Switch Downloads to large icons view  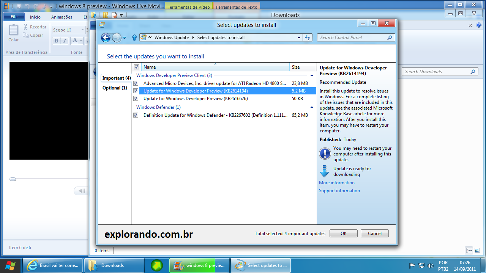477,250
